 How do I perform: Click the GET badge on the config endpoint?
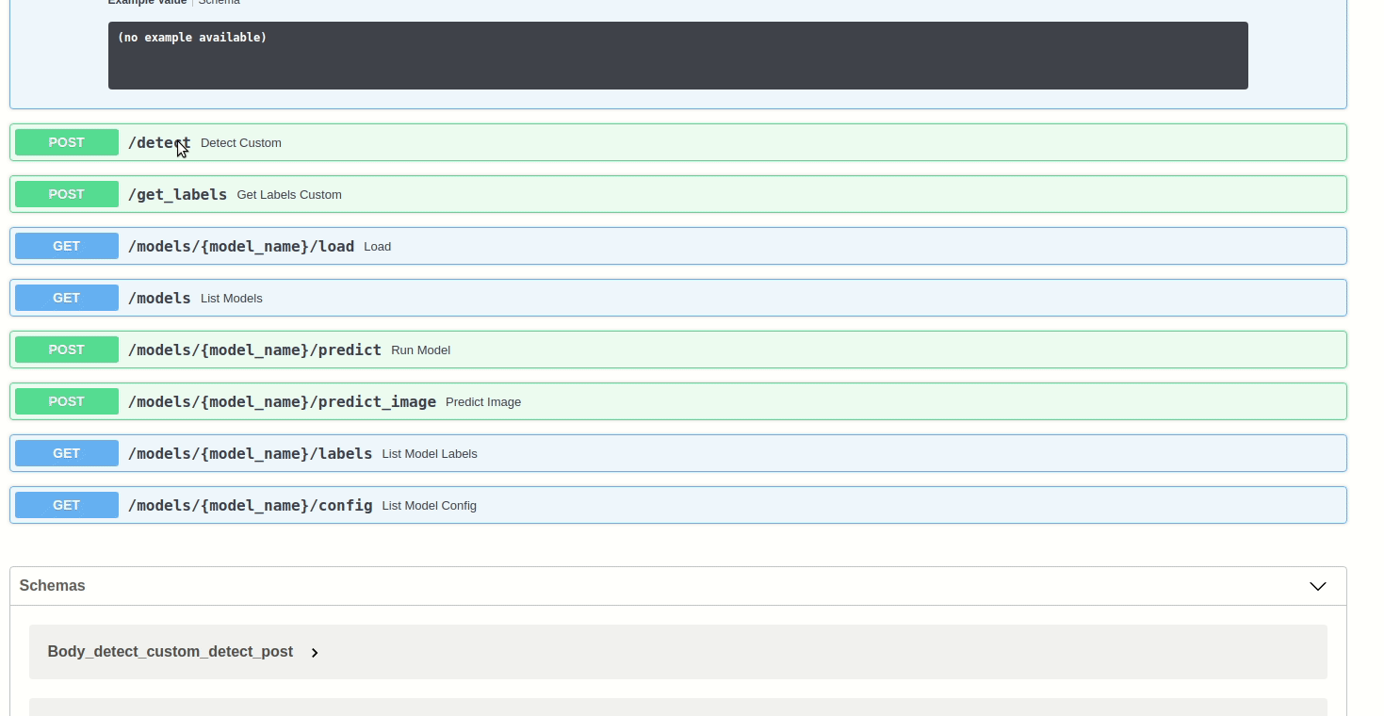(x=66, y=505)
